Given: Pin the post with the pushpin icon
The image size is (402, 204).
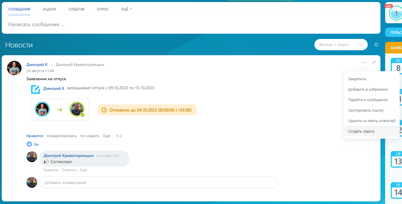Looking at the screenshot, I should coord(374,62).
